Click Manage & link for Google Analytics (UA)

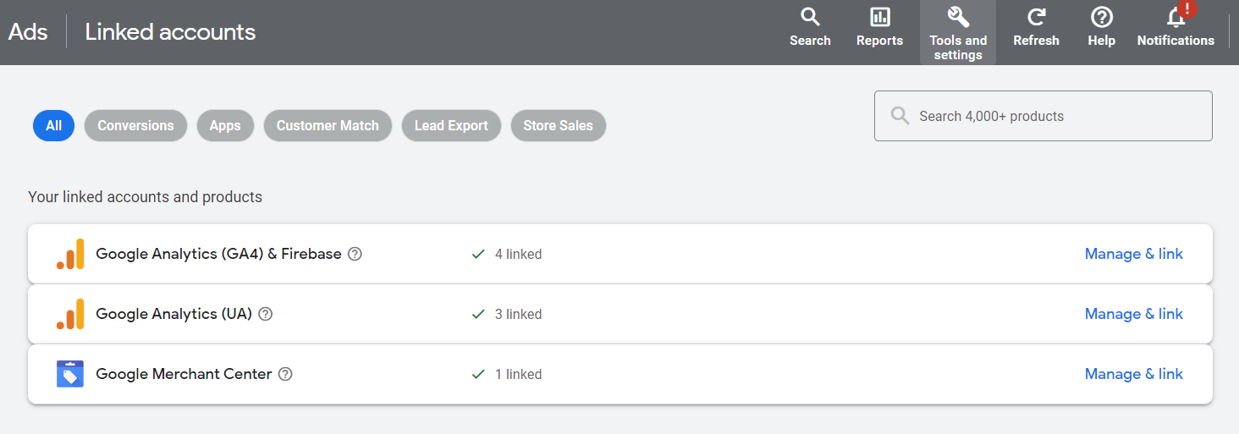(x=1134, y=314)
